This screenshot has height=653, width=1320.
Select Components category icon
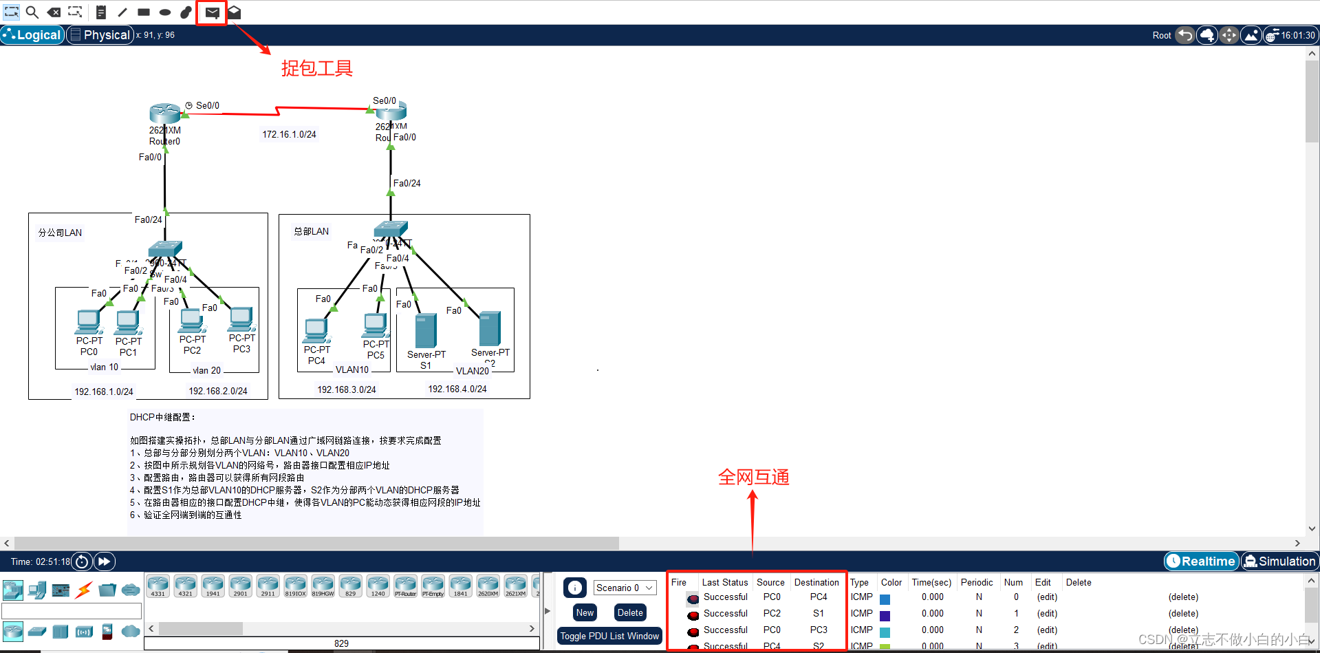[x=61, y=590]
